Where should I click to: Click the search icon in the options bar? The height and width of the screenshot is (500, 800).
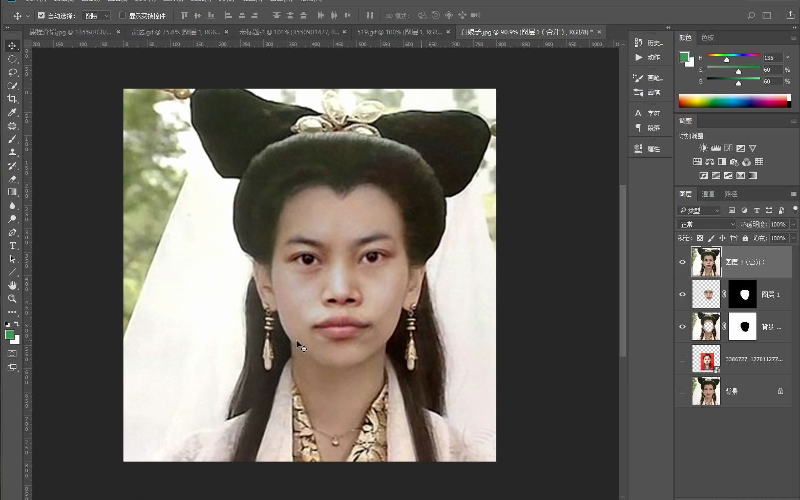pos(751,15)
